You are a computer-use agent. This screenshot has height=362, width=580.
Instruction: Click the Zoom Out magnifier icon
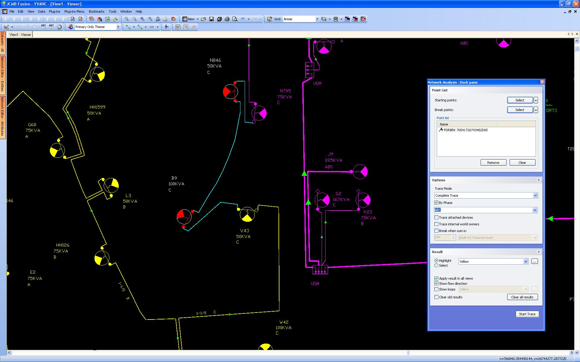(135, 19)
